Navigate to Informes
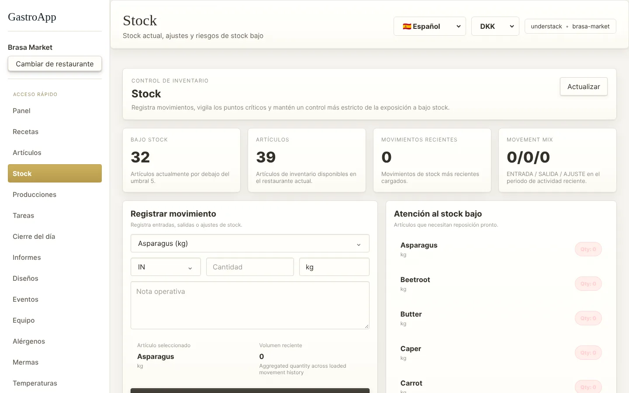This screenshot has width=629, height=393. 55,258
